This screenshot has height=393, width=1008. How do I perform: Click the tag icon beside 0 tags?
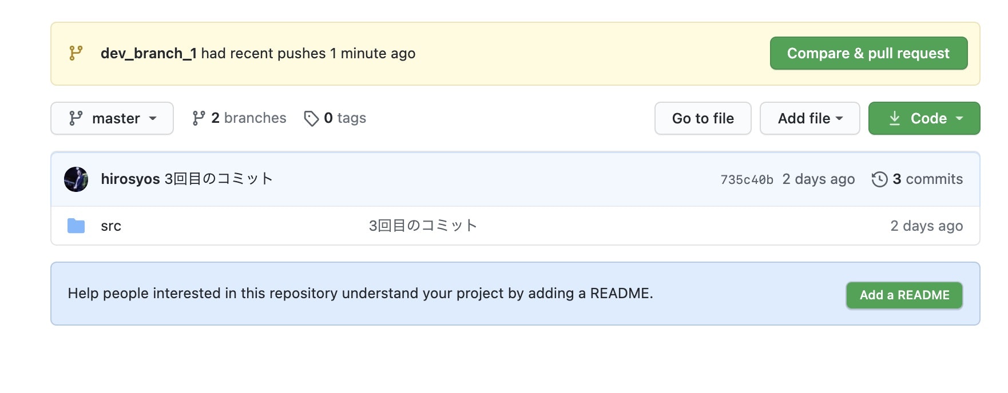tap(311, 118)
